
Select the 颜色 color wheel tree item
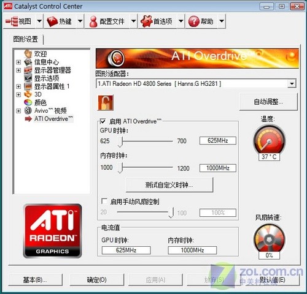28,102
